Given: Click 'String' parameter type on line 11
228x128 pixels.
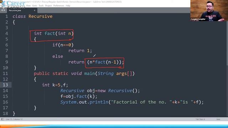Looking at the screenshot, I should [105, 74].
